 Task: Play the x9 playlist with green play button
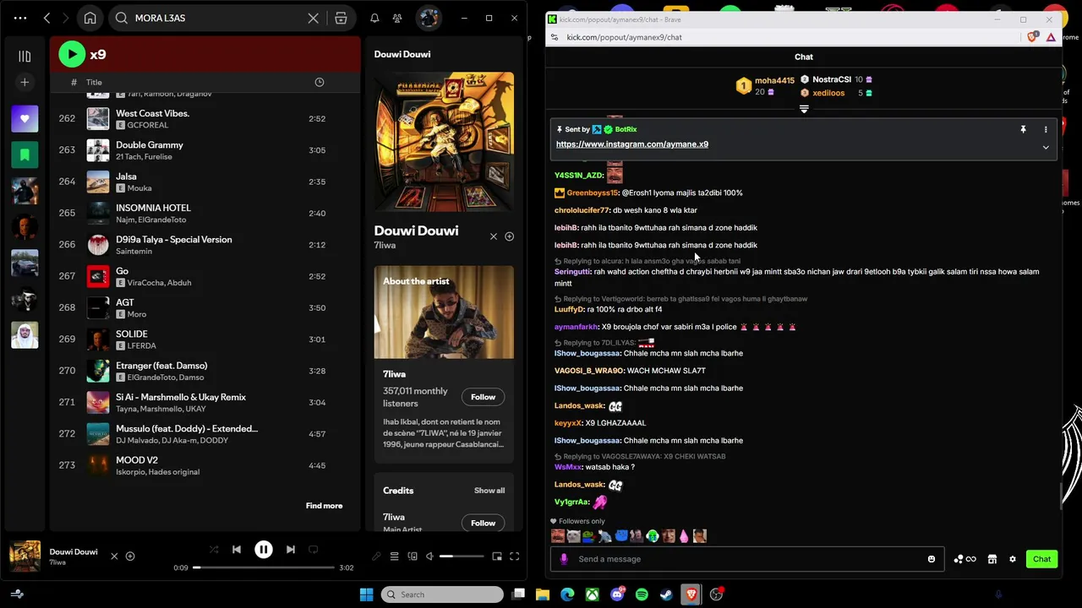coord(72,54)
